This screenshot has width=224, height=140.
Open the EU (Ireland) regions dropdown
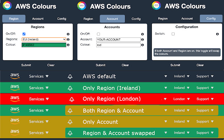click(44, 40)
